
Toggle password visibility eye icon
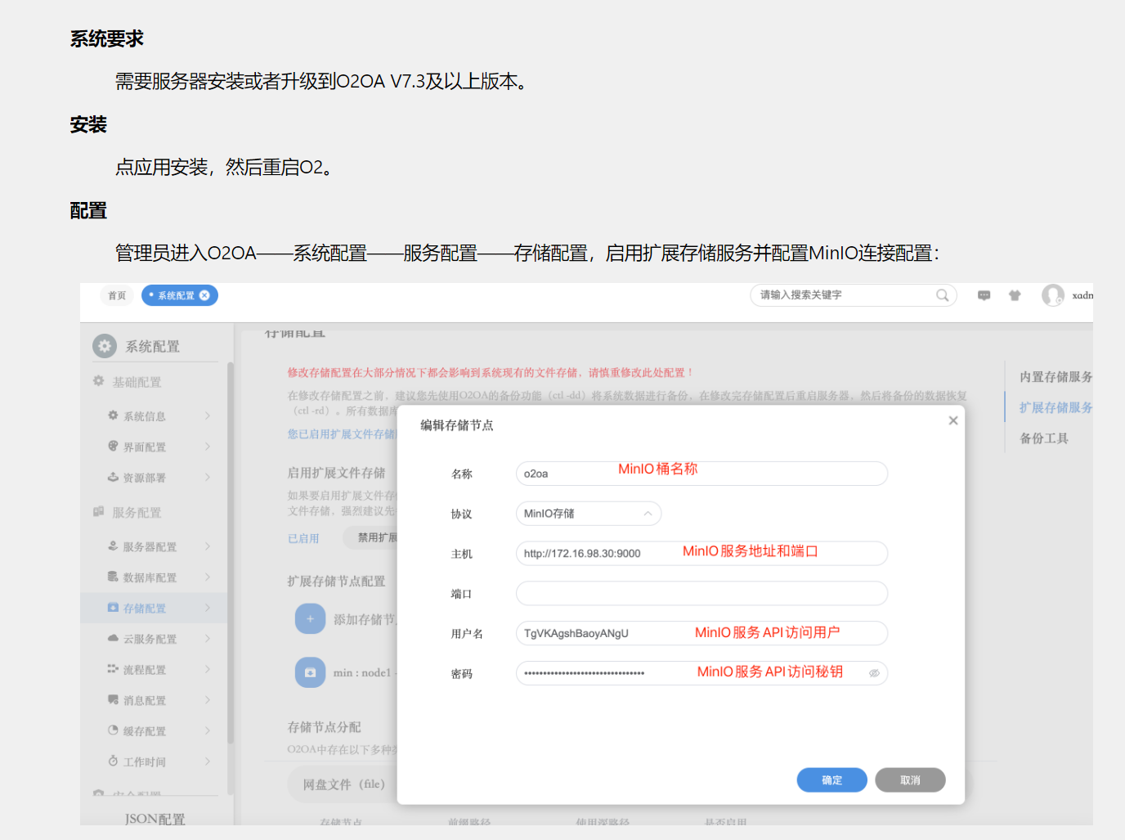pyautogui.click(x=874, y=673)
